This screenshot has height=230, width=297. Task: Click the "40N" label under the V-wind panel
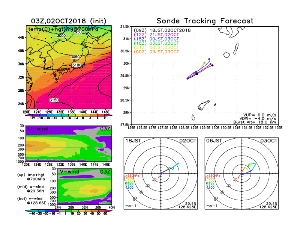point(112,207)
